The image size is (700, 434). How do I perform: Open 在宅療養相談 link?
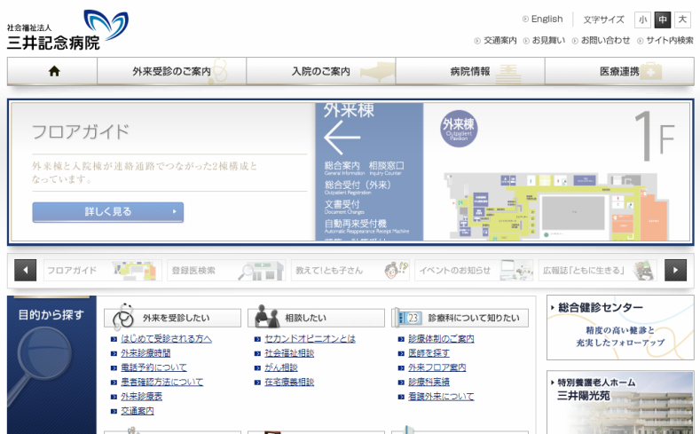[289, 383]
